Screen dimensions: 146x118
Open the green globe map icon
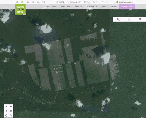[x=22, y=2]
